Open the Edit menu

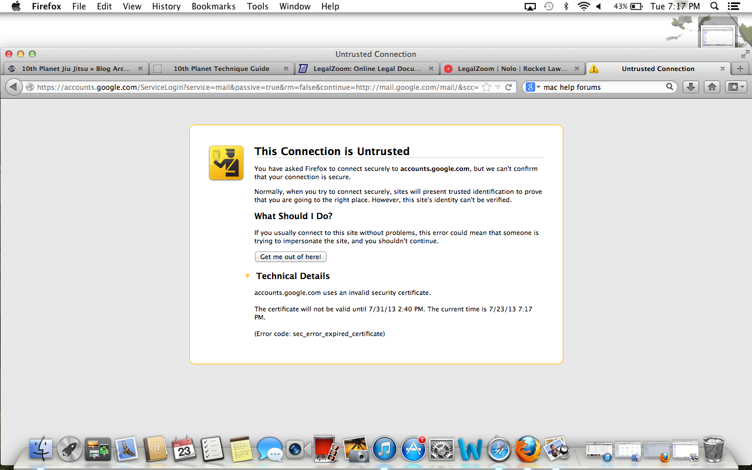(105, 6)
